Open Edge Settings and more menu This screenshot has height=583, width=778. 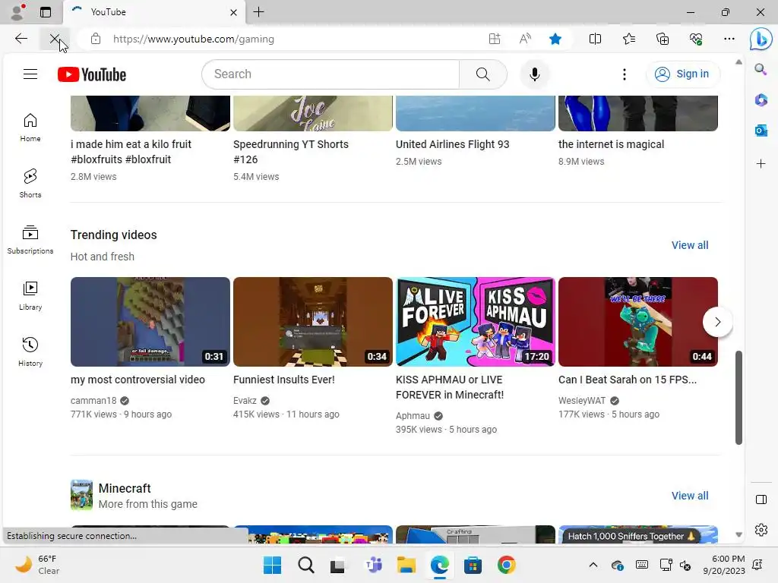pos(729,39)
